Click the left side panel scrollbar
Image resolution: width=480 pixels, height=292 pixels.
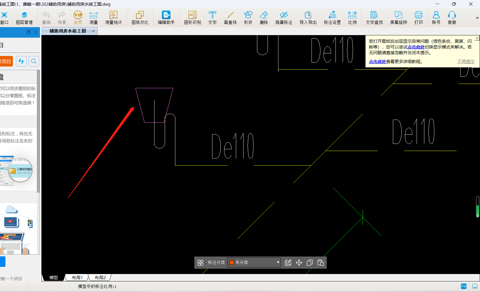point(38,131)
